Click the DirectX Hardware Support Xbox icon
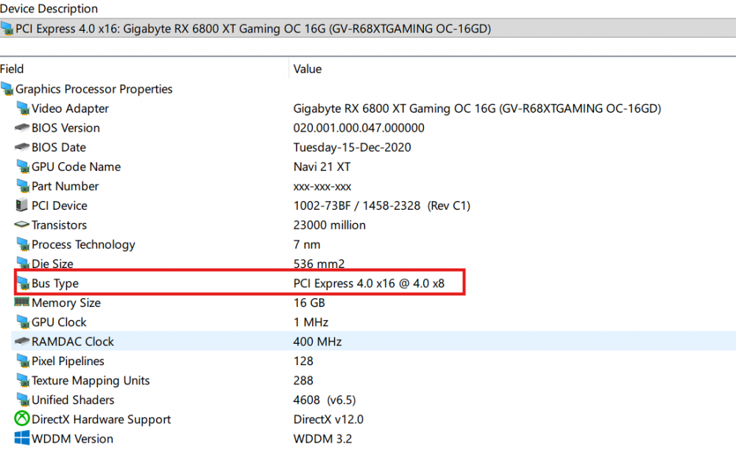Viewport: 736px width, 455px height. point(21,419)
